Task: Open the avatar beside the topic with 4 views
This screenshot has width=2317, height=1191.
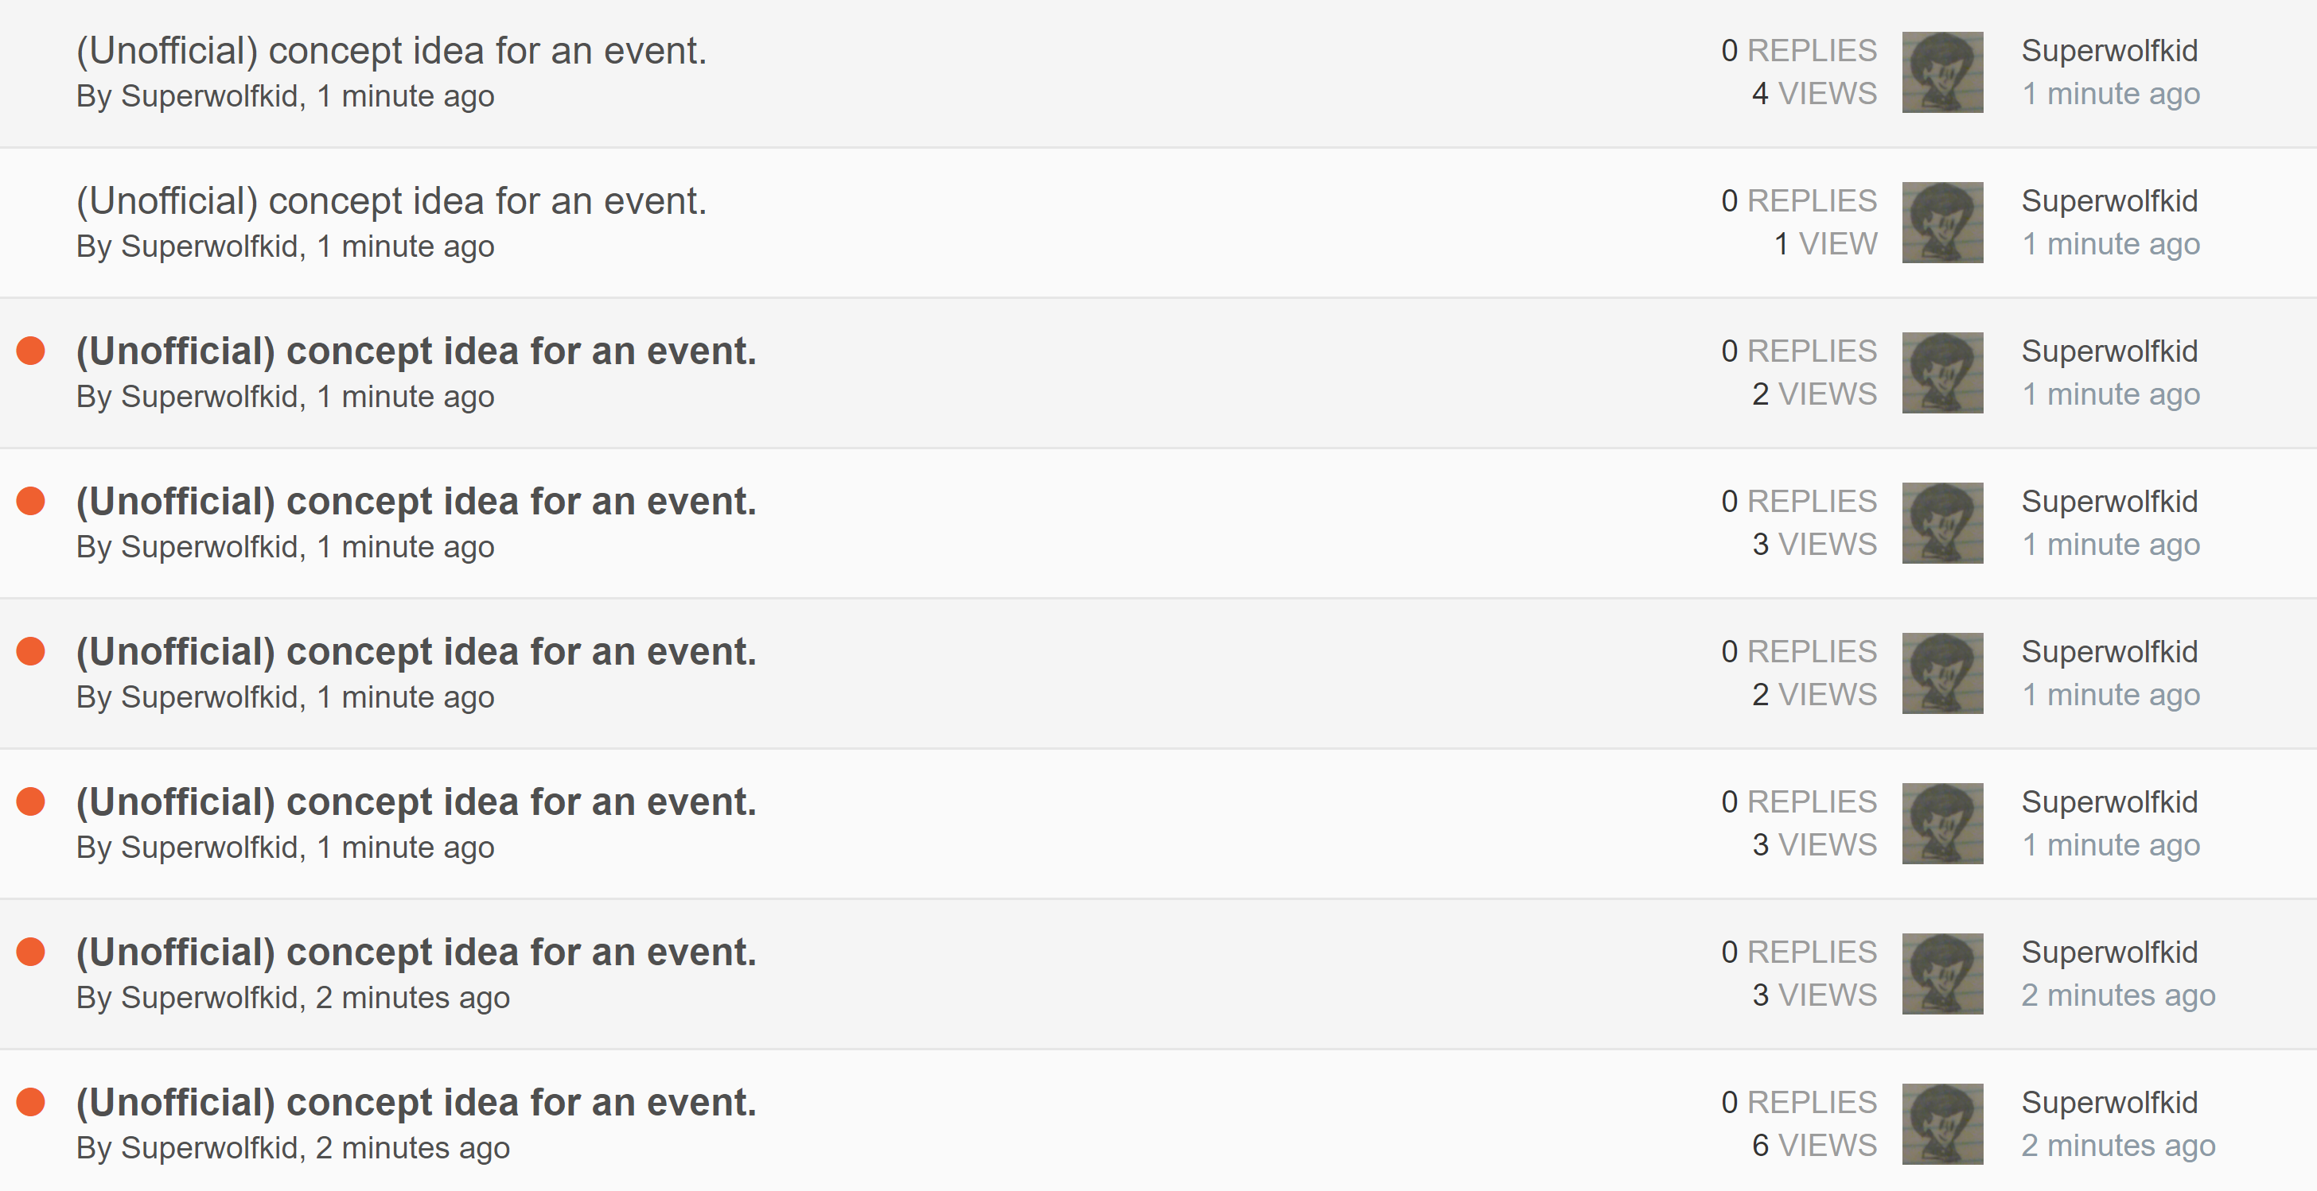Action: tap(1942, 73)
